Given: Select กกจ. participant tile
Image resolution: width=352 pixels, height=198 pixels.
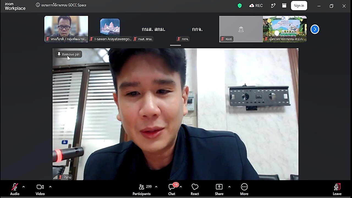Looking at the screenshot, I should tap(197, 29).
